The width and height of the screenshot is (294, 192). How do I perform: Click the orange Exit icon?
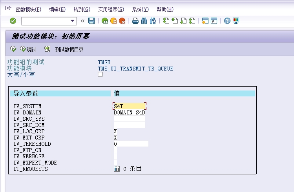click(x=113, y=21)
